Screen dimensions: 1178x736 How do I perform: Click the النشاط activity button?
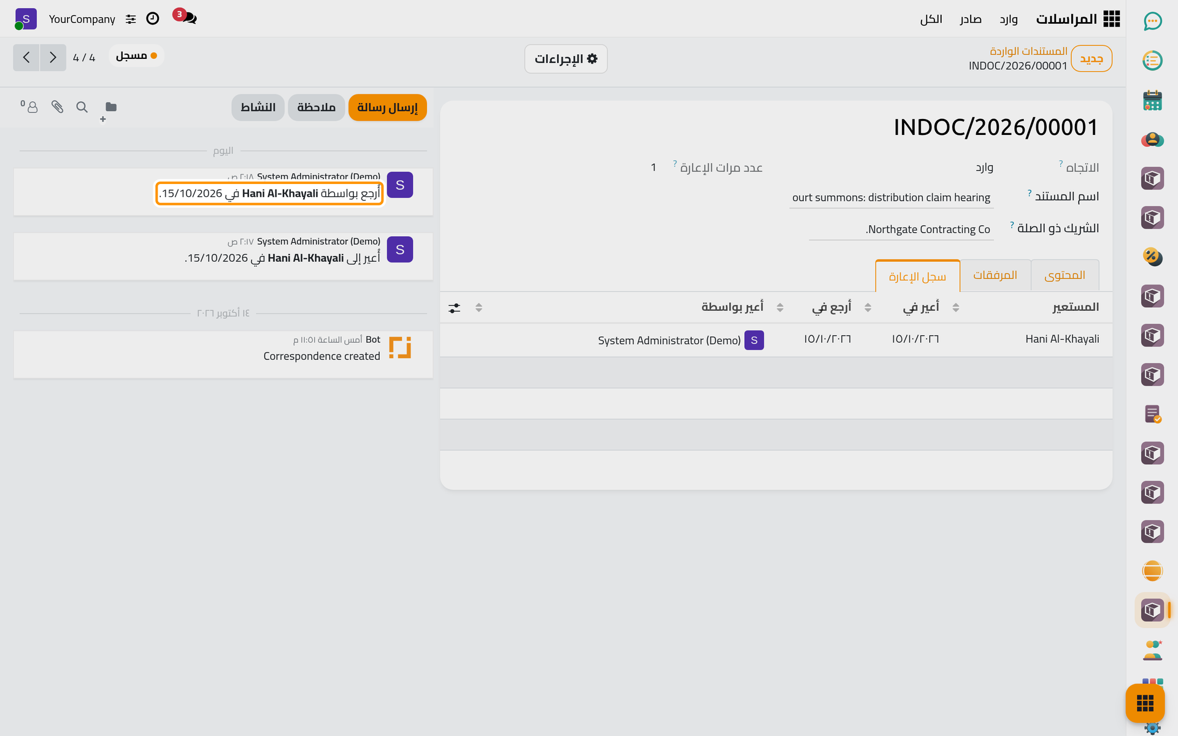pyautogui.click(x=258, y=107)
